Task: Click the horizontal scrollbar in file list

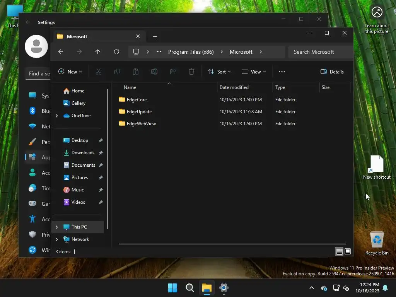Action: coord(232,244)
